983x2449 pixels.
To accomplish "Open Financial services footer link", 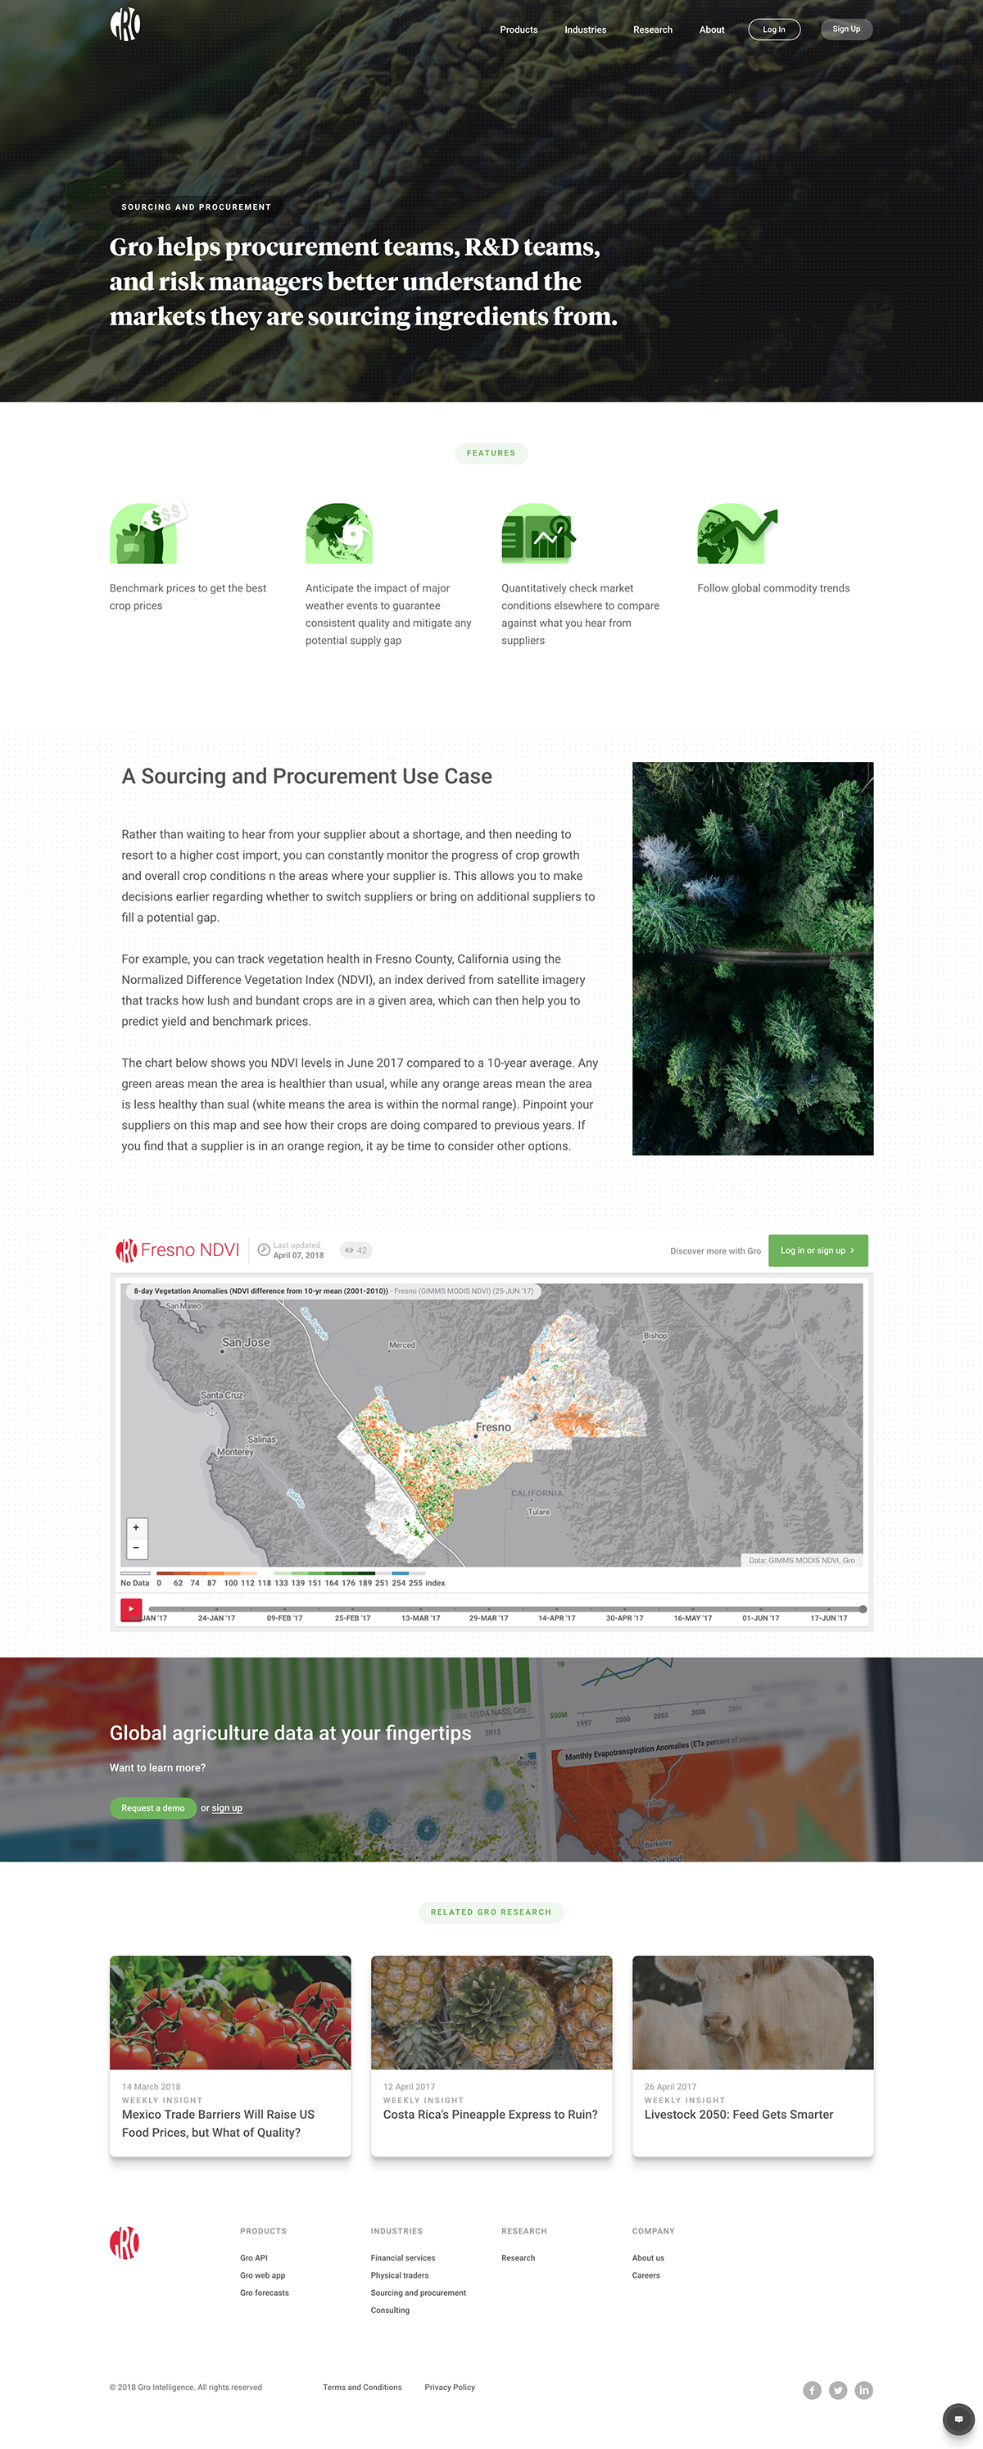I will click(403, 2258).
